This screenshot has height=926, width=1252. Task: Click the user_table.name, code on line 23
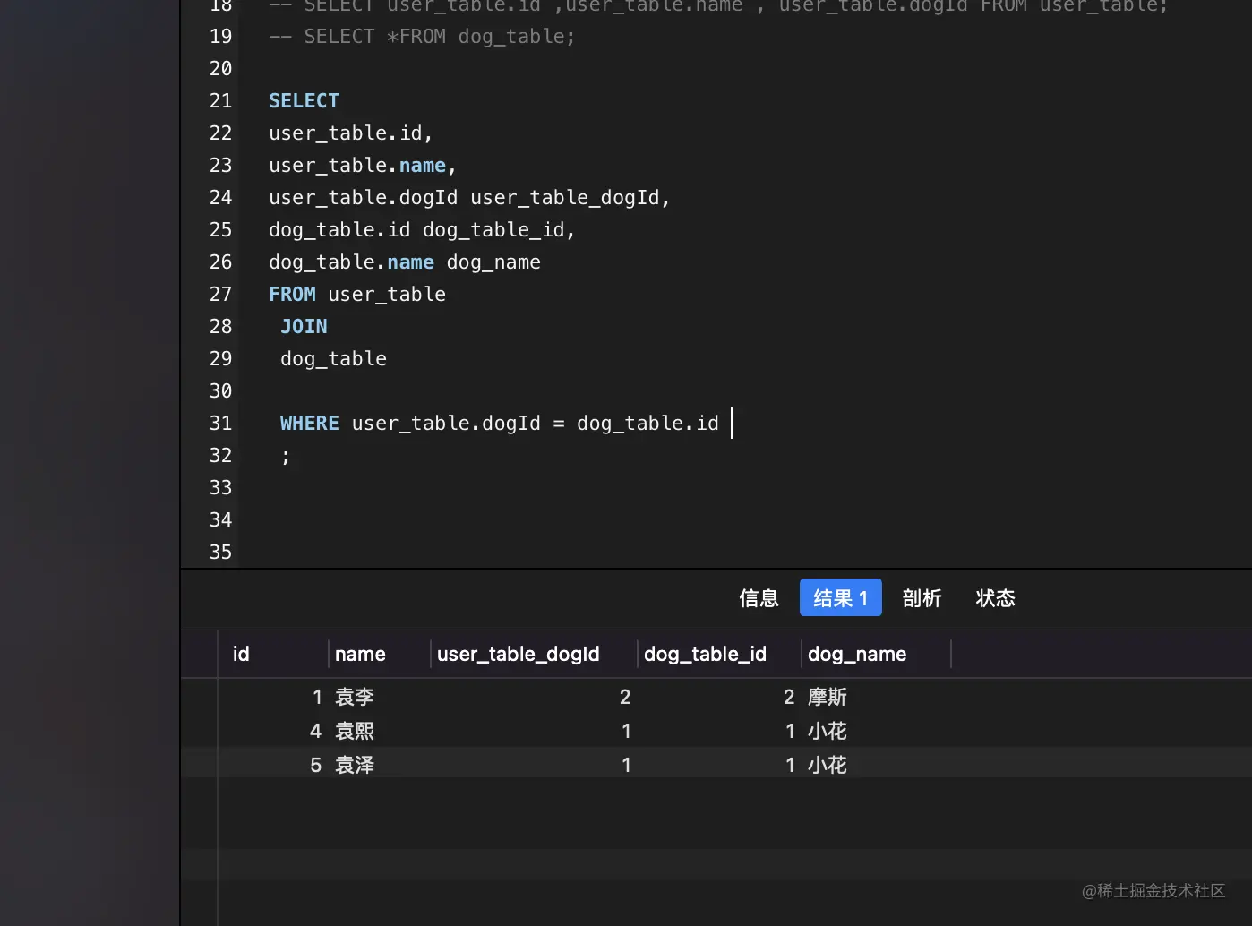pos(363,166)
